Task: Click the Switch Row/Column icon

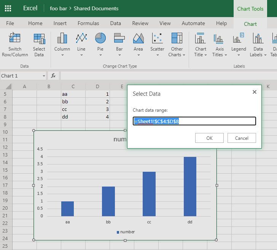Action: tap(15, 38)
